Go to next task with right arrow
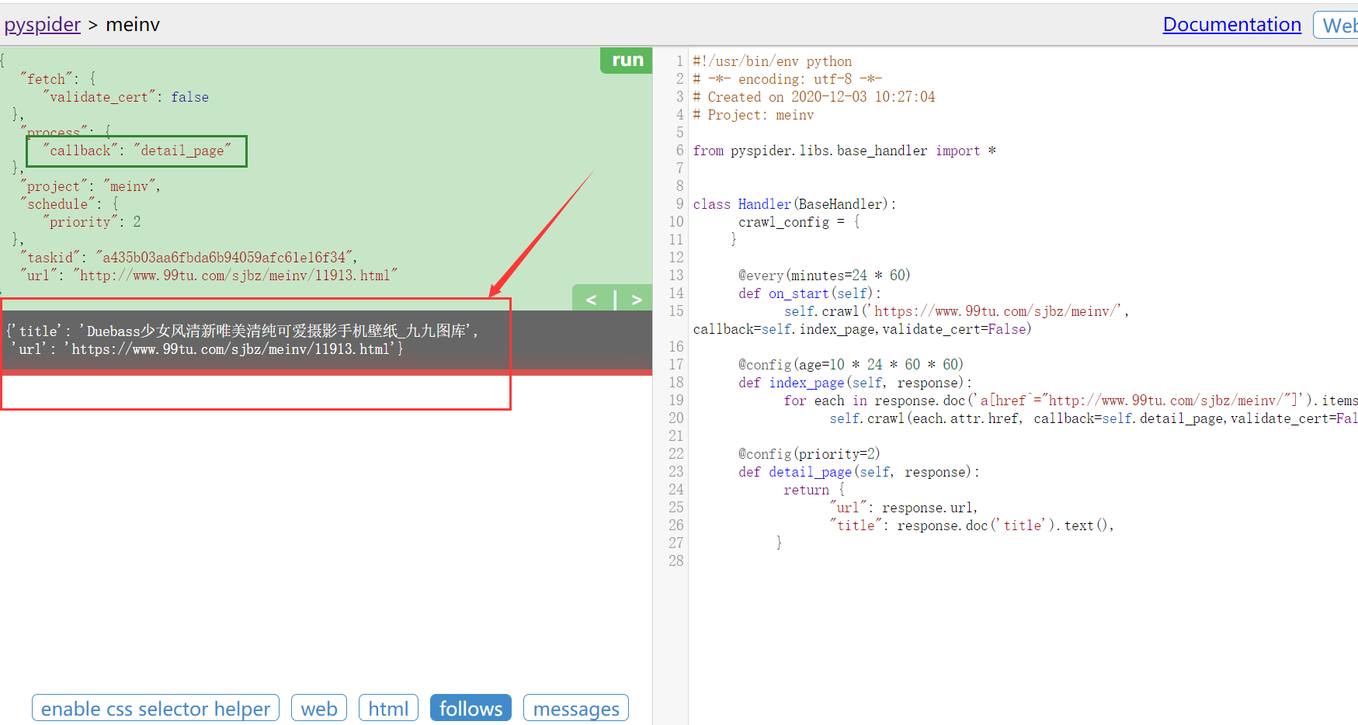Viewport: 1358px width, 725px height. [x=636, y=300]
